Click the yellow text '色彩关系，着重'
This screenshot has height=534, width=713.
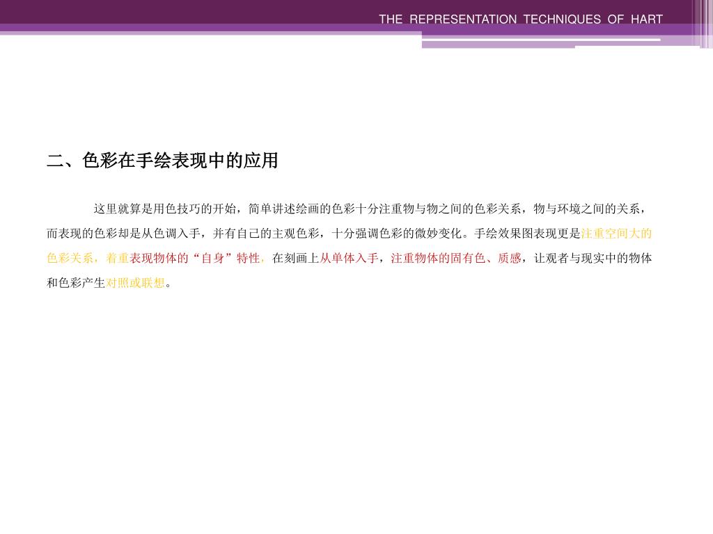[88, 259]
